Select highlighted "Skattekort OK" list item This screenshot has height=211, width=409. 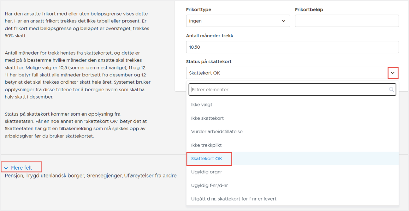(x=207, y=159)
